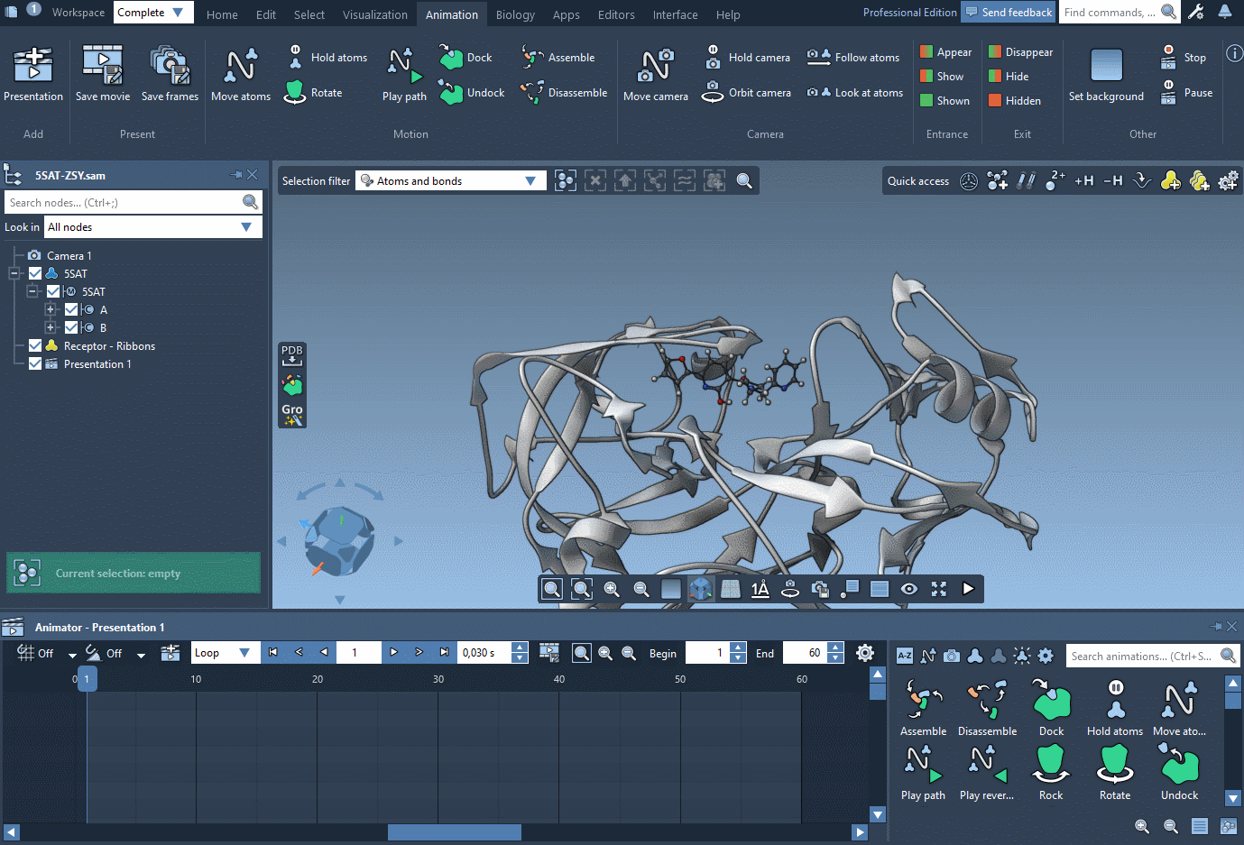Open the Biology ribbon tab
This screenshot has width=1244, height=845.
point(514,14)
